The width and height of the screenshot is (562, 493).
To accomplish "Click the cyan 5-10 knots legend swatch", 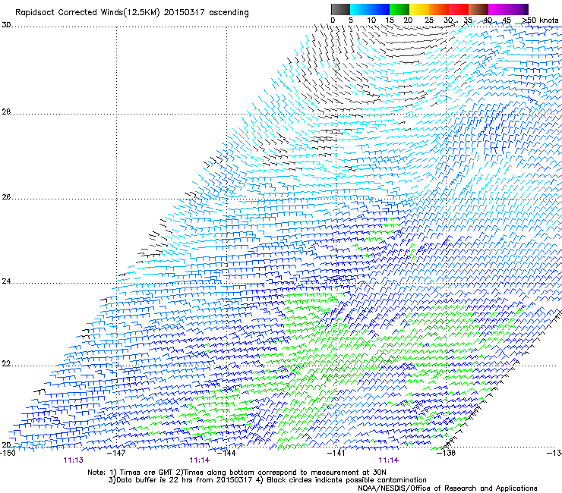I will tap(359, 9).
